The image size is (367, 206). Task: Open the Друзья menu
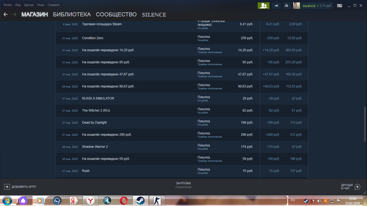pyautogui.click(x=29, y=5)
